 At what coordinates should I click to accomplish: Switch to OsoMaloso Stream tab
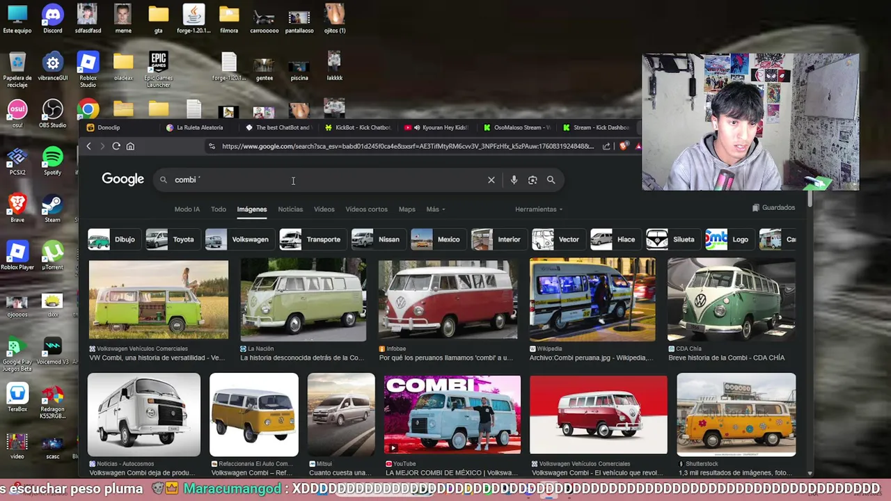click(x=517, y=127)
